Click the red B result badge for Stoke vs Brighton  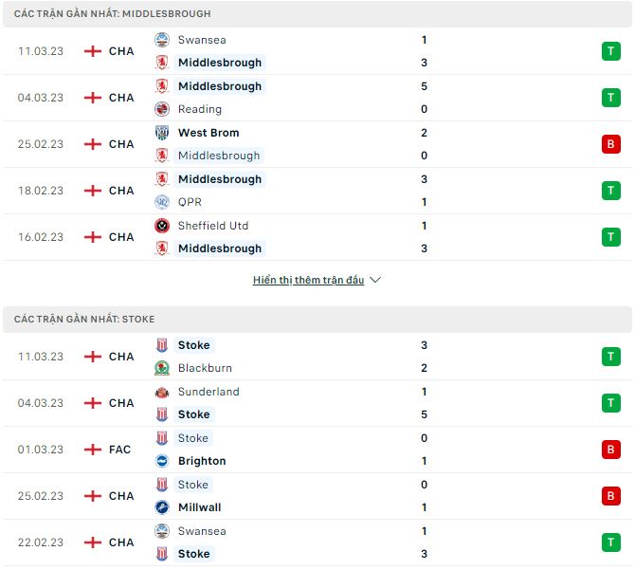coord(610,450)
